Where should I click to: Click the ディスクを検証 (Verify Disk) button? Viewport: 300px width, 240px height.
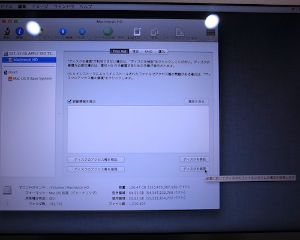click(x=194, y=159)
